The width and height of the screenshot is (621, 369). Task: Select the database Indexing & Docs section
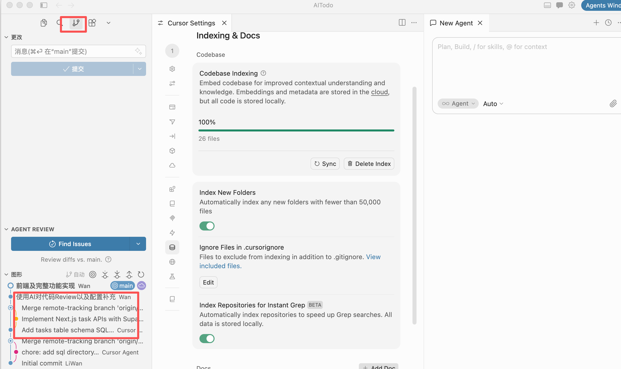click(172, 247)
